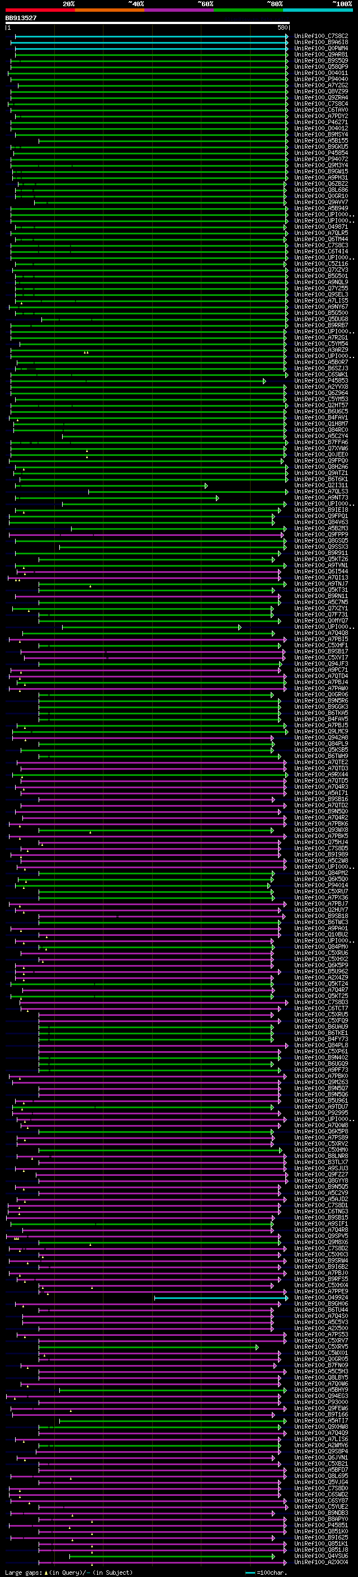Screen dimensions: 358x1577
Task: Open hit UniRef100_P46271
Action: pos(321,123)
